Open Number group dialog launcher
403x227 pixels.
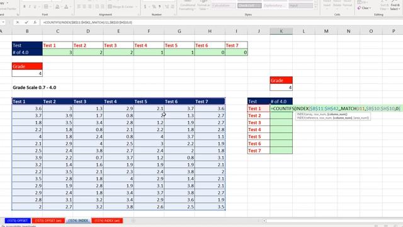click(175, 15)
